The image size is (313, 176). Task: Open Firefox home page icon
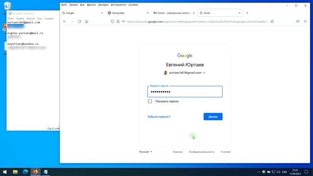pos(87,22)
